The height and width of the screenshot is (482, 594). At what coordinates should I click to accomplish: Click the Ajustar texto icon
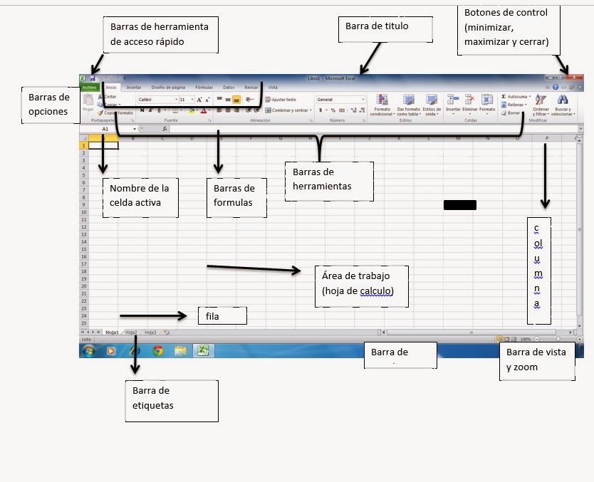point(268,100)
